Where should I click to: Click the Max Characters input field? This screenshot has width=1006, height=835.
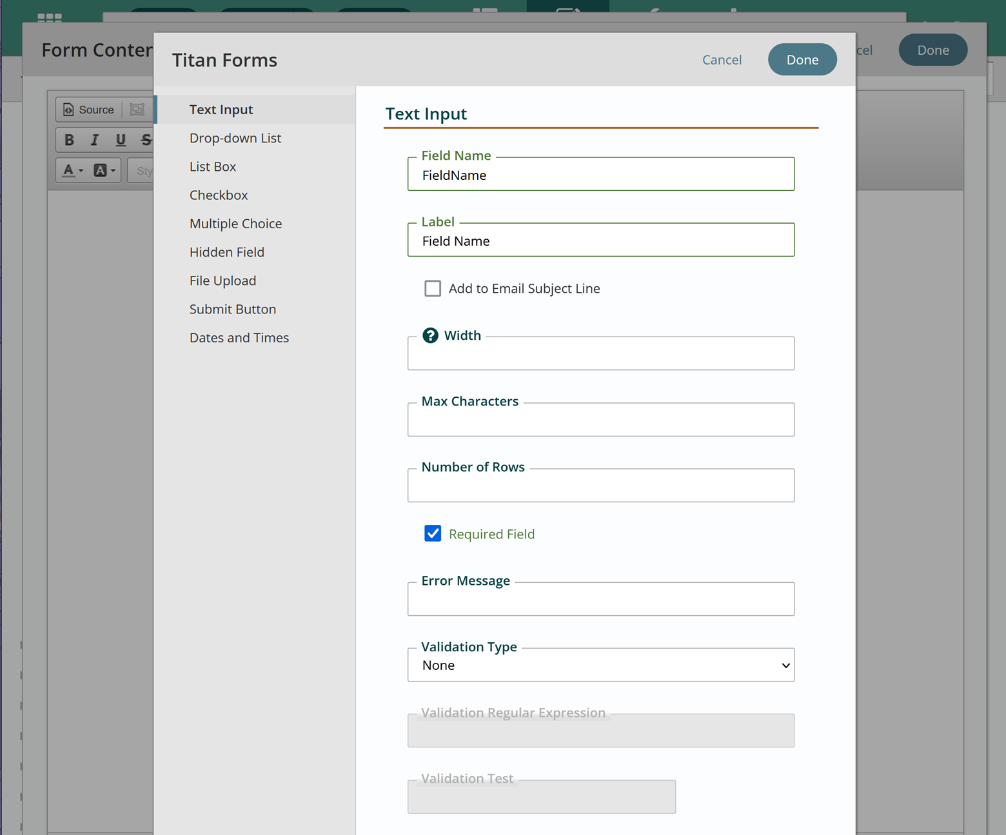pos(601,420)
